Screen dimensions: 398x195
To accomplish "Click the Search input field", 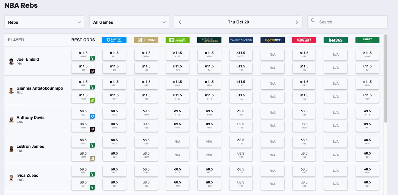I will click(x=347, y=22).
